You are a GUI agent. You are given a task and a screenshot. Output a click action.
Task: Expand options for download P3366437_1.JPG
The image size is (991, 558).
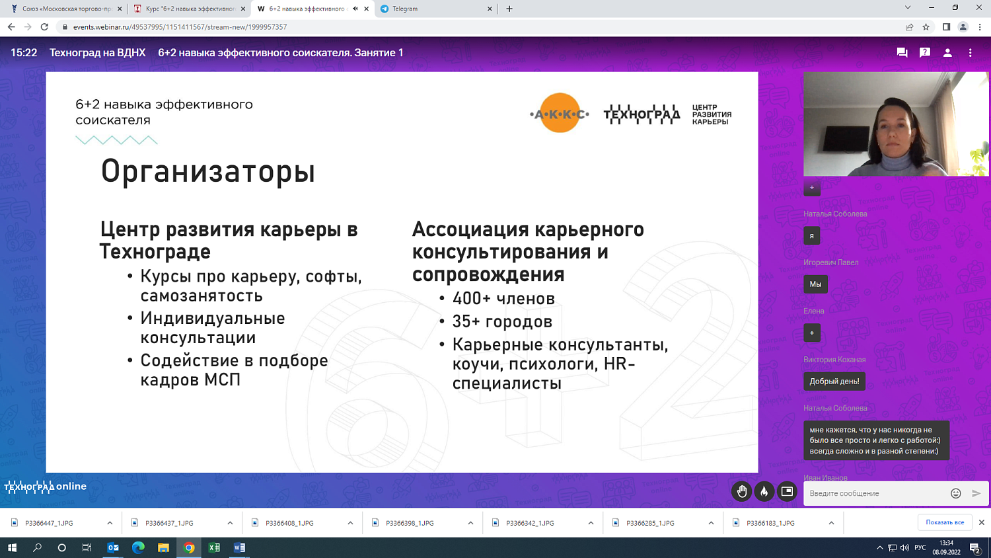[230, 523]
